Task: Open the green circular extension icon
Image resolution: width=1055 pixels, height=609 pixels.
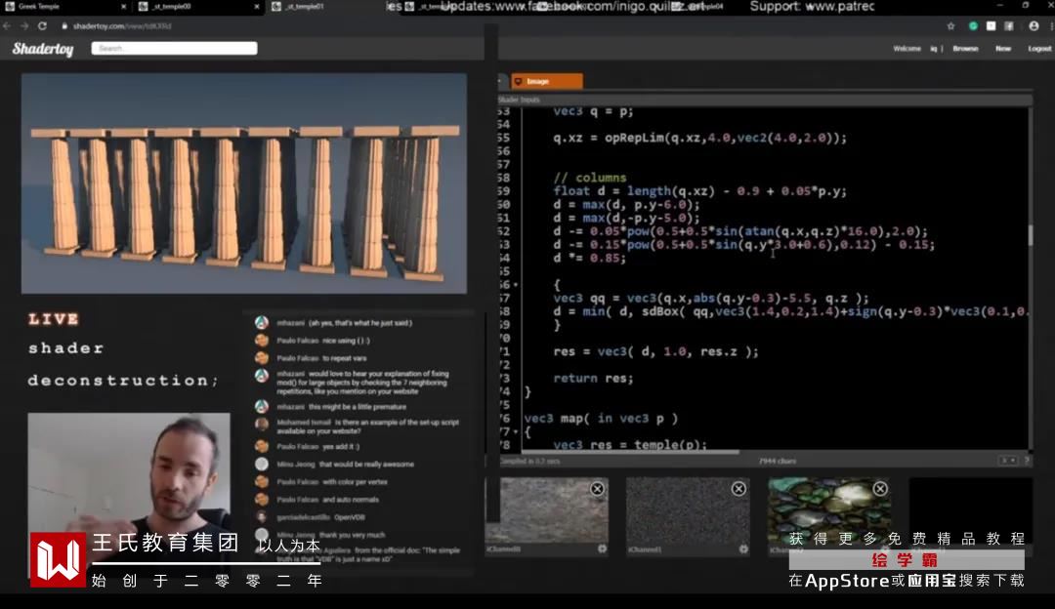Action: click(x=973, y=26)
